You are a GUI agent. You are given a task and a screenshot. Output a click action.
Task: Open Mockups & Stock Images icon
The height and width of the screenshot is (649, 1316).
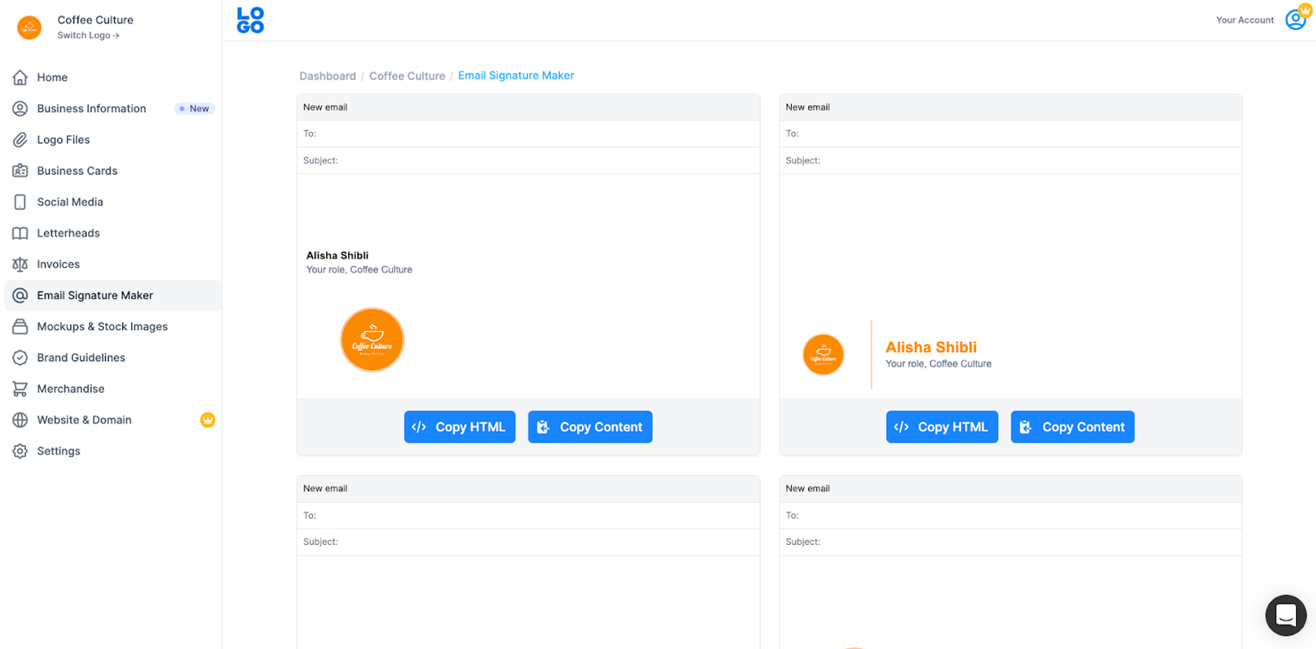pos(21,326)
